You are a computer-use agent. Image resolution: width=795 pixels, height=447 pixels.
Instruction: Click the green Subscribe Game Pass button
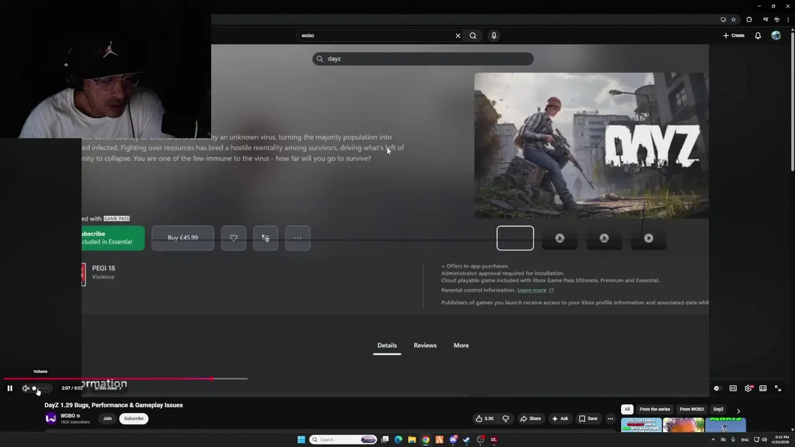point(112,238)
